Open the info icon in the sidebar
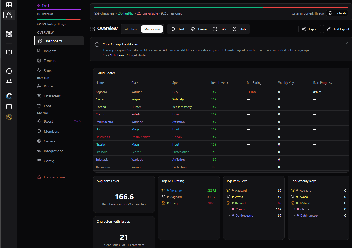 coord(9,71)
